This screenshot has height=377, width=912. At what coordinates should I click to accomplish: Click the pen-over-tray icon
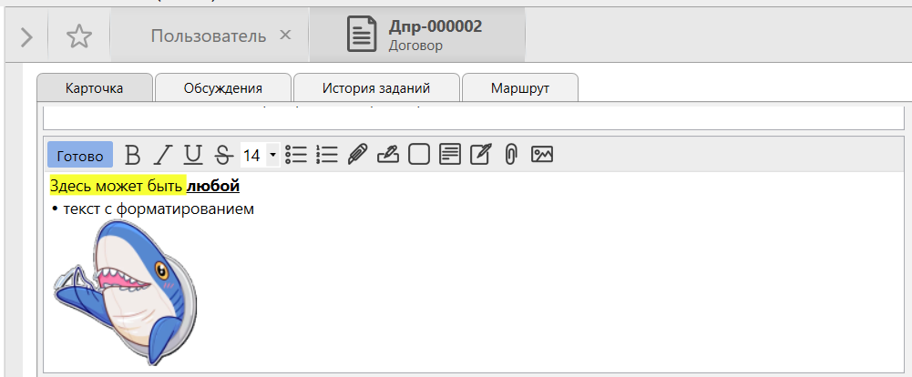click(388, 155)
